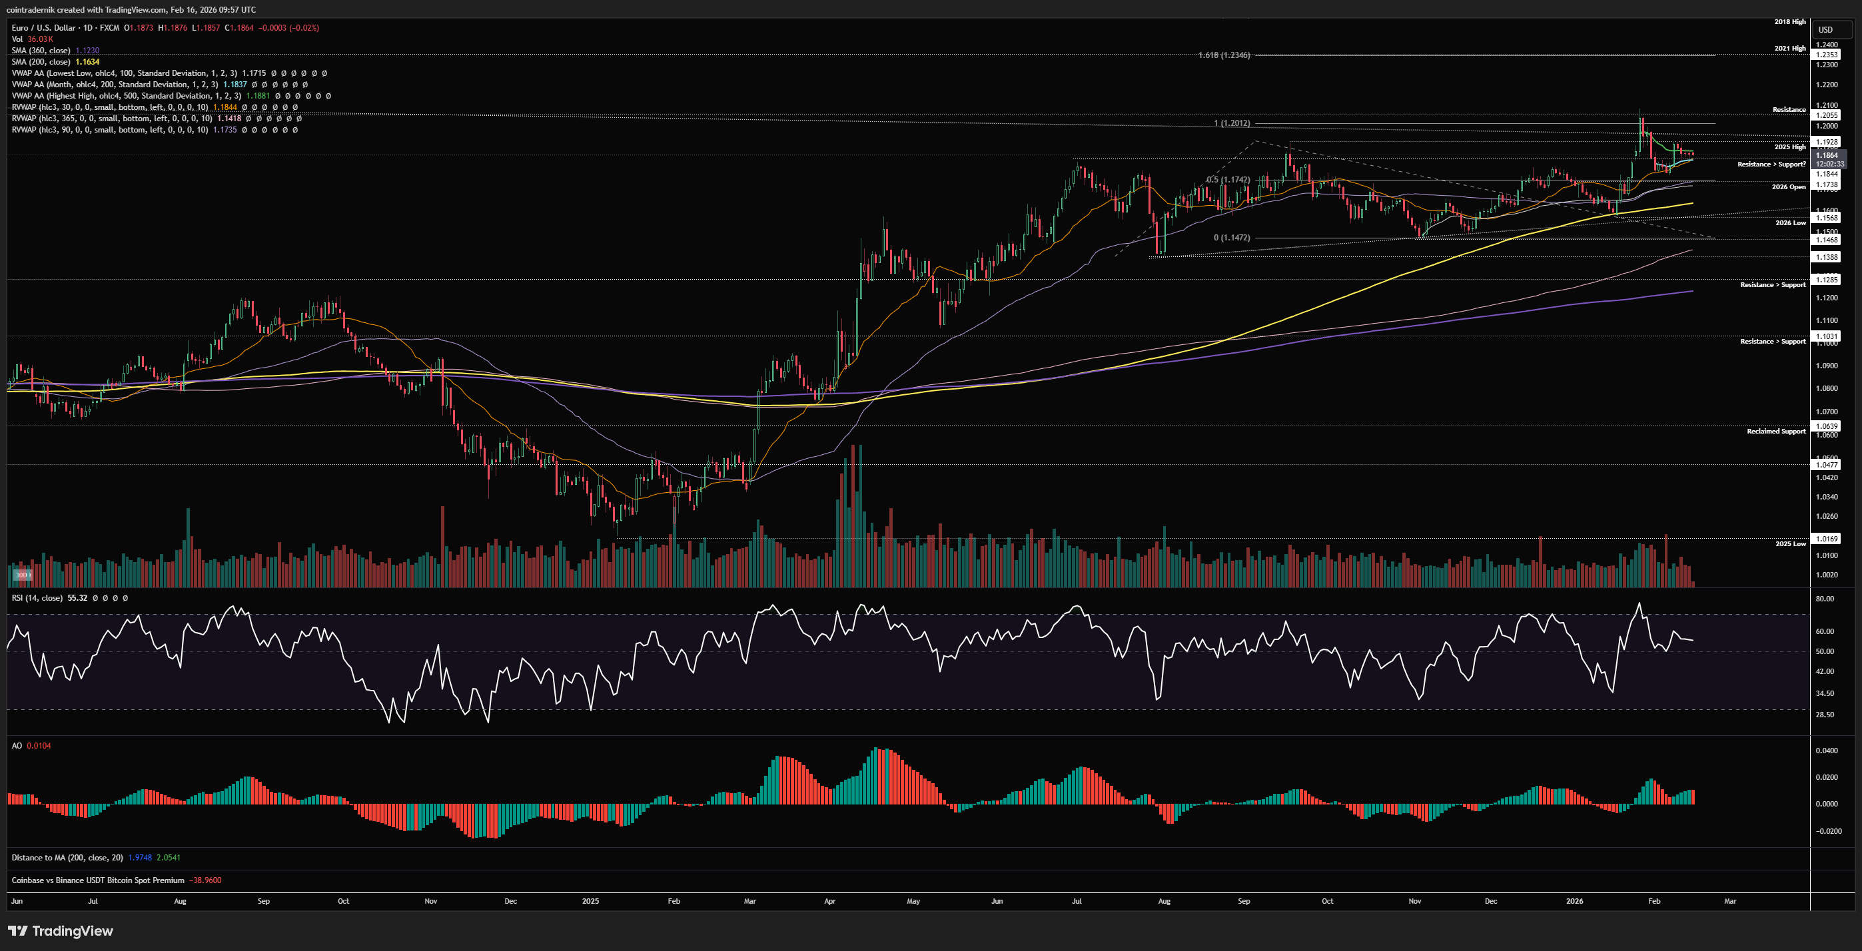
Task: Click the 2026 year marker on the time axis
Action: (1574, 901)
